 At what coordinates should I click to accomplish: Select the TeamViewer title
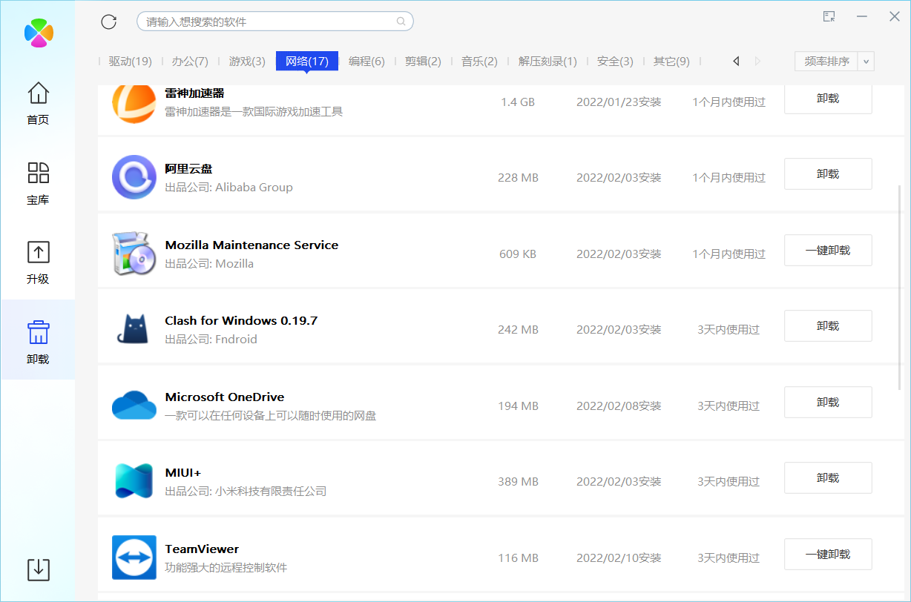coord(202,549)
